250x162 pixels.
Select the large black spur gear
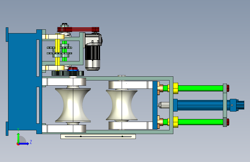tap(67, 73)
